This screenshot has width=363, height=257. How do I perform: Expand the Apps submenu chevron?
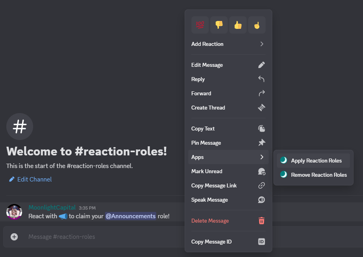[x=262, y=157]
